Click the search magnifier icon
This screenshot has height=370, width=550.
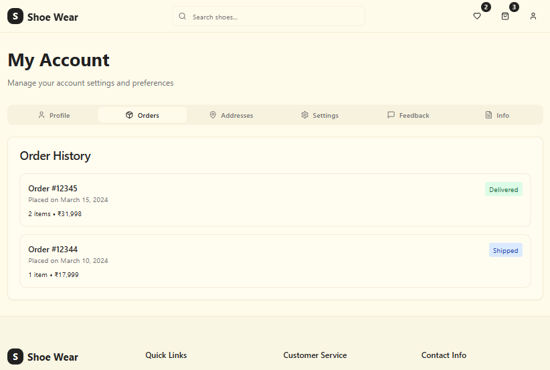183,17
